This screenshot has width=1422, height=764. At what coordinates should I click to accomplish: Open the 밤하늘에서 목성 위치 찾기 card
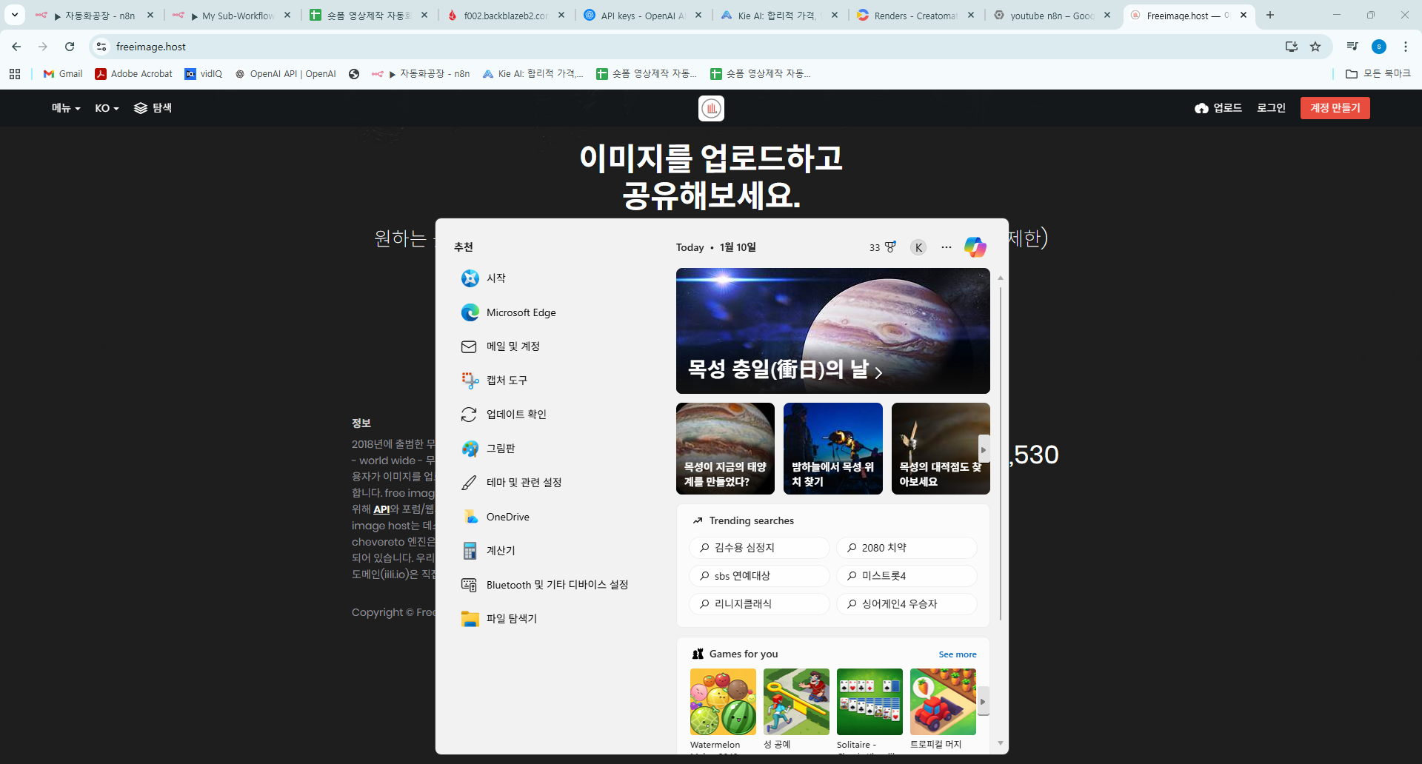[832, 449]
